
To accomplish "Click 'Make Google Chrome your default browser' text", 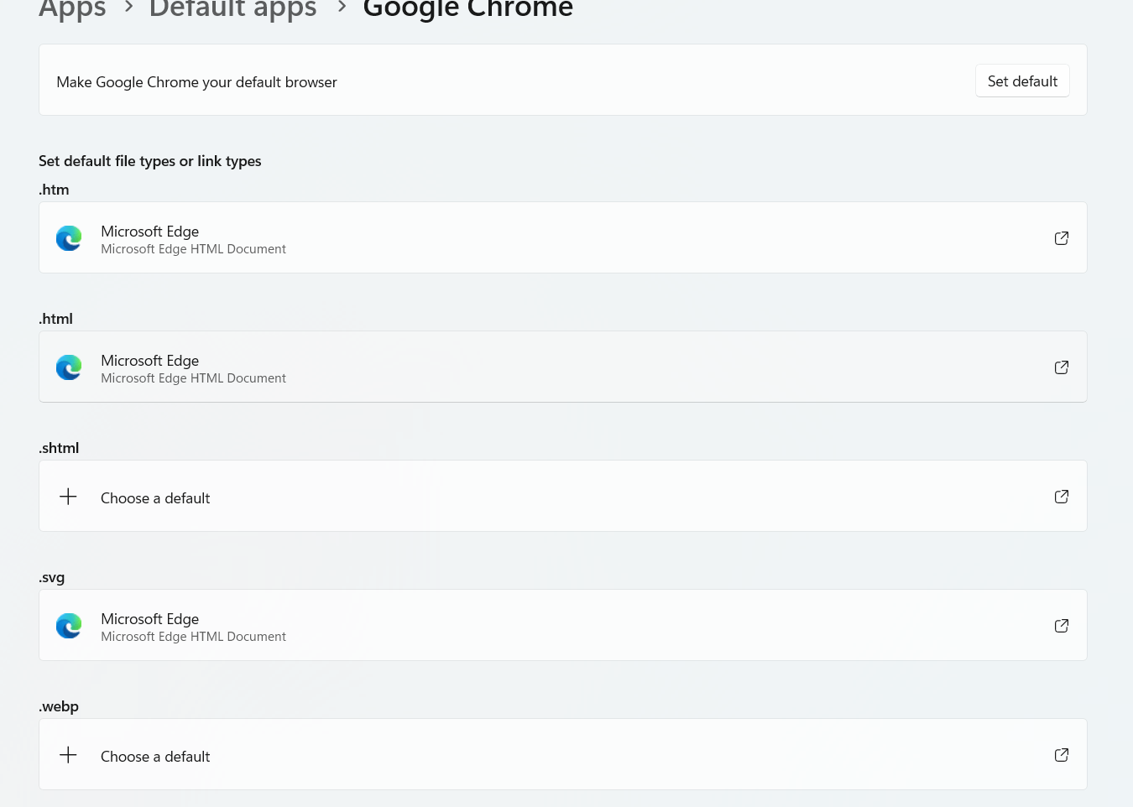I will coord(196,82).
